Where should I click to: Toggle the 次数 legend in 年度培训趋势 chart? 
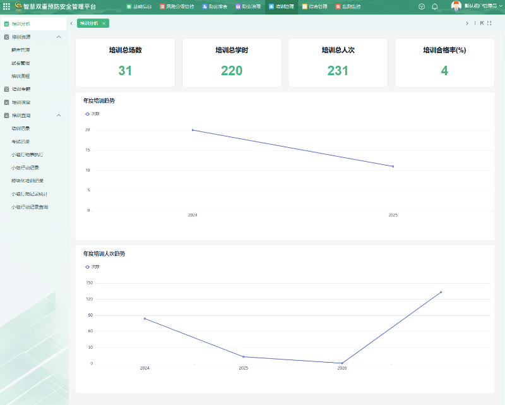point(92,114)
